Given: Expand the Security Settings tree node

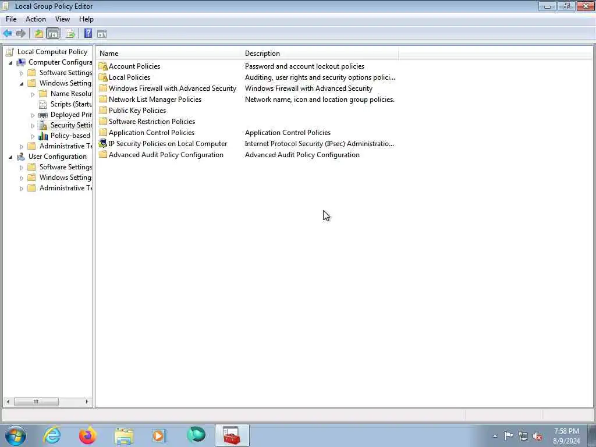Looking at the screenshot, I should tap(33, 126).
